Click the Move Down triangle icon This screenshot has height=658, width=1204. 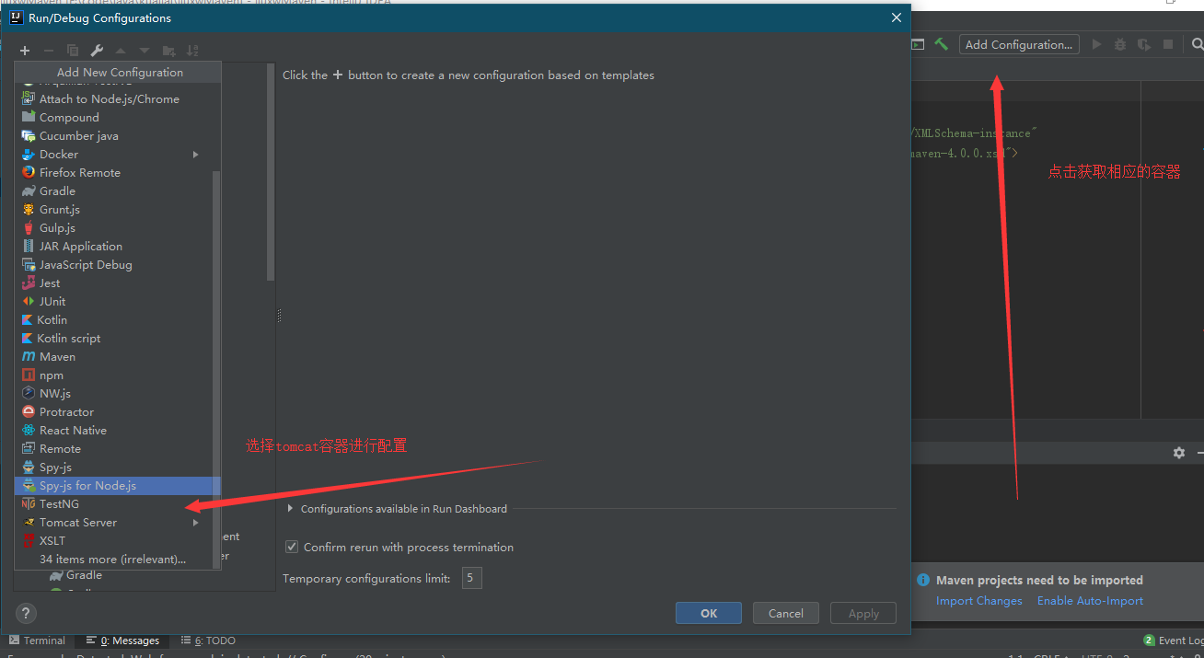[145, 51]
